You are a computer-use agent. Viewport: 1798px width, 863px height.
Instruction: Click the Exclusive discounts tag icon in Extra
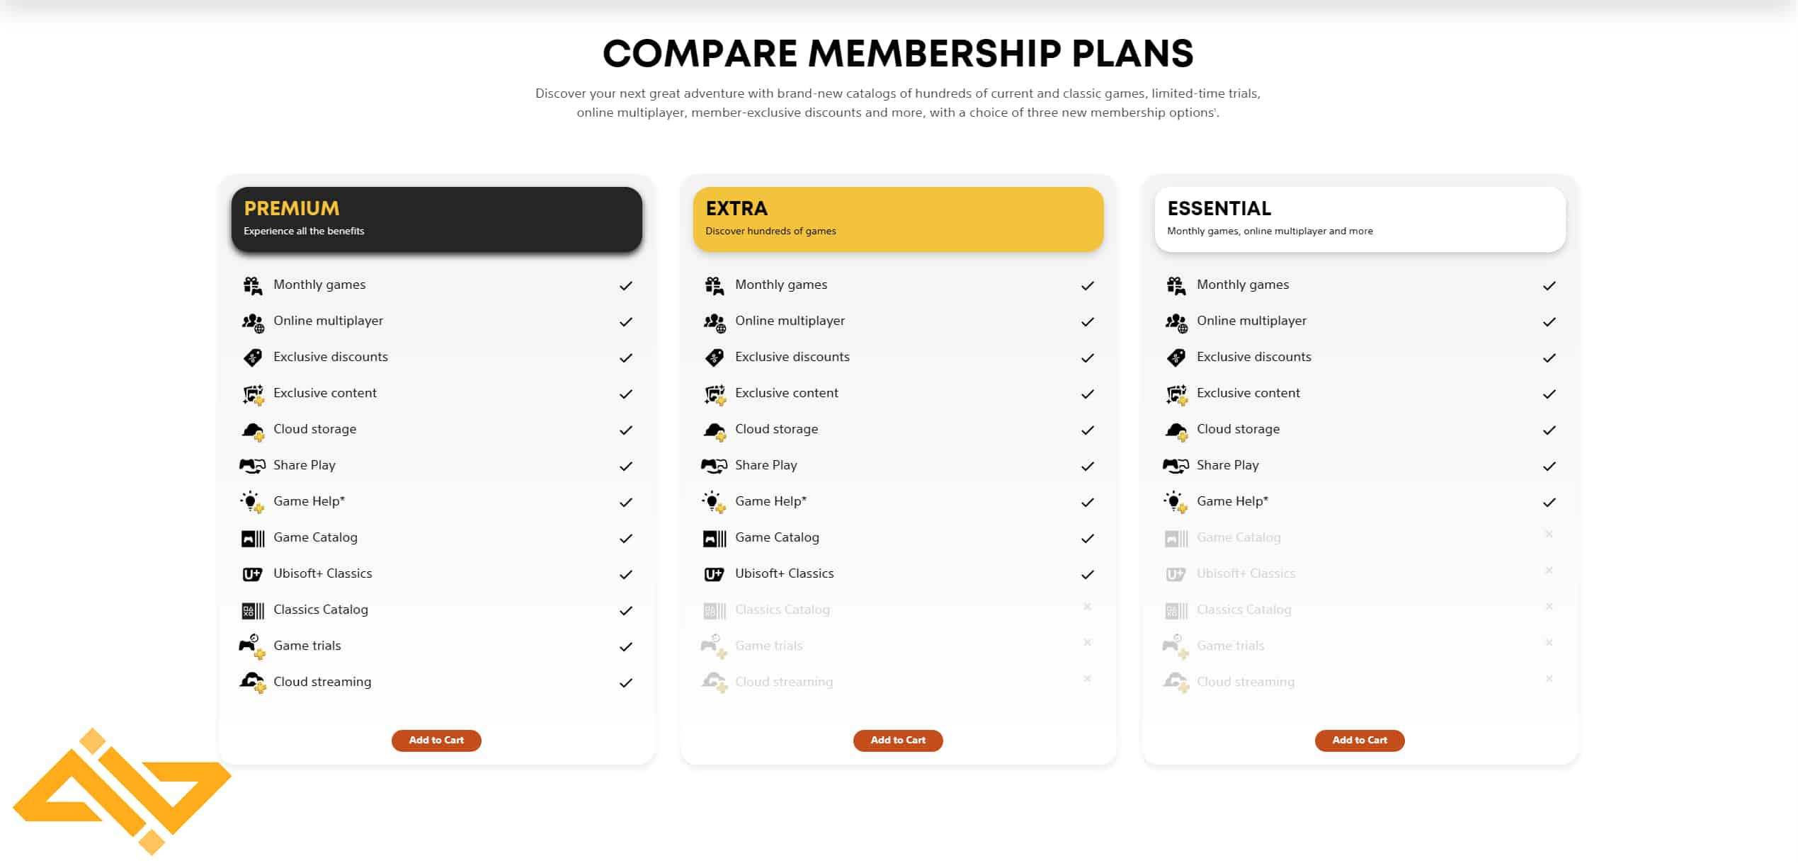pyautogui.click(x=714, y=358)
